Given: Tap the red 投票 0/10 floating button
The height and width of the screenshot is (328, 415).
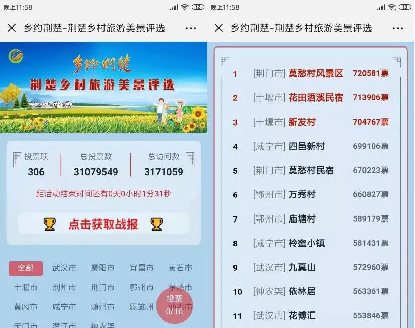Looking at the screenshot, I should pos(174,305).
